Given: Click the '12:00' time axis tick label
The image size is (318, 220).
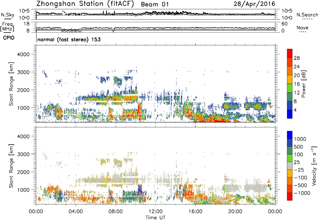Looking at the screenshot, I should click(155, 212).
